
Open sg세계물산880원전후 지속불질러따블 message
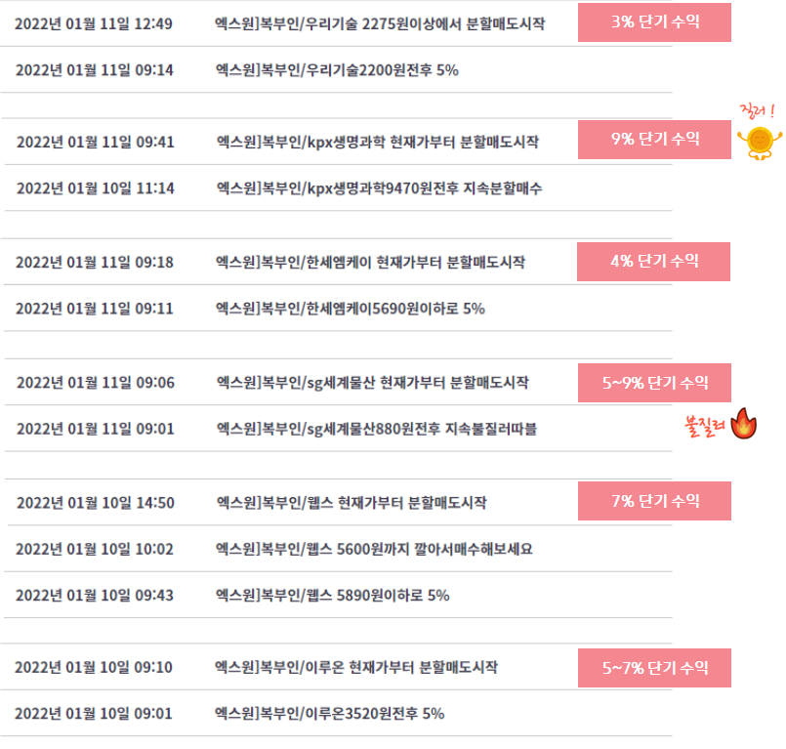(x=377, y=429)
